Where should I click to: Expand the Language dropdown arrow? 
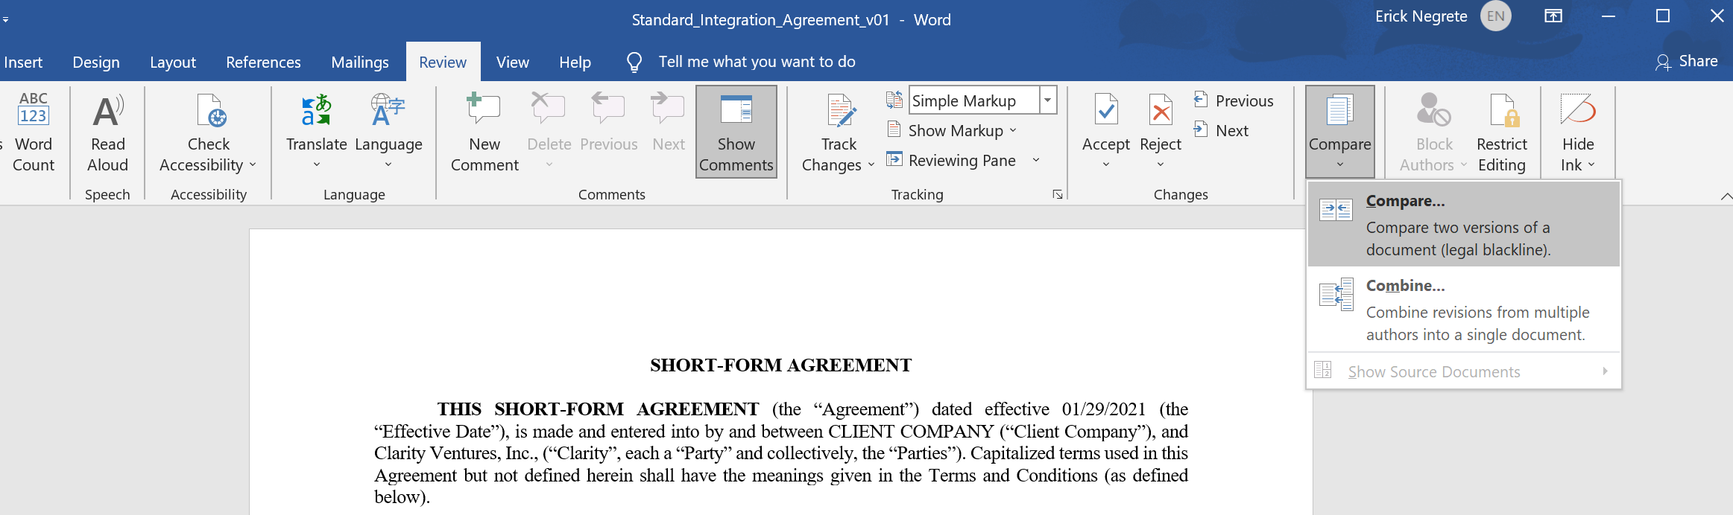388,164
